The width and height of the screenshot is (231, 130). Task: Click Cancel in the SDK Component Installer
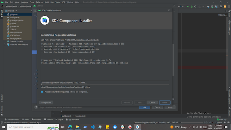click(x=152, y=102)
